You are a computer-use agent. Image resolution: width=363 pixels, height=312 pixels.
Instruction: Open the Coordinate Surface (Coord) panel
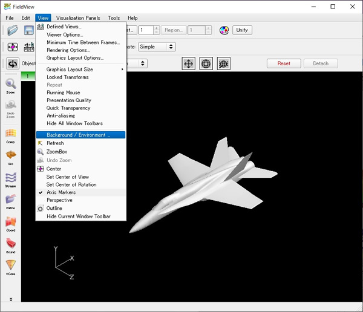coord(11,222)
